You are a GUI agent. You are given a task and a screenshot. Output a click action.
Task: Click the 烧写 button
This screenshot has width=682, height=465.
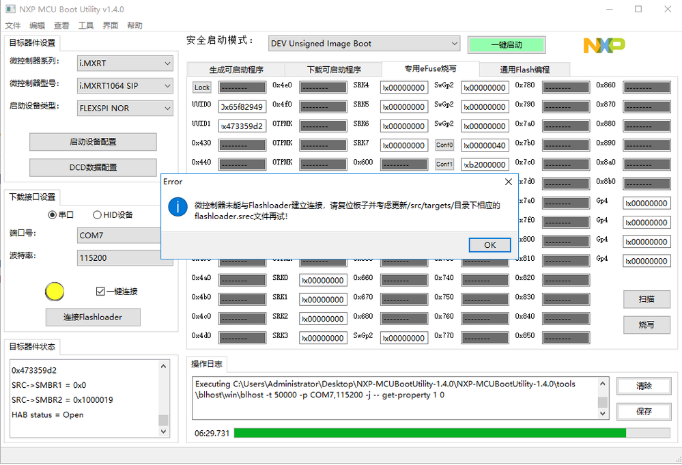coord(647,325)
